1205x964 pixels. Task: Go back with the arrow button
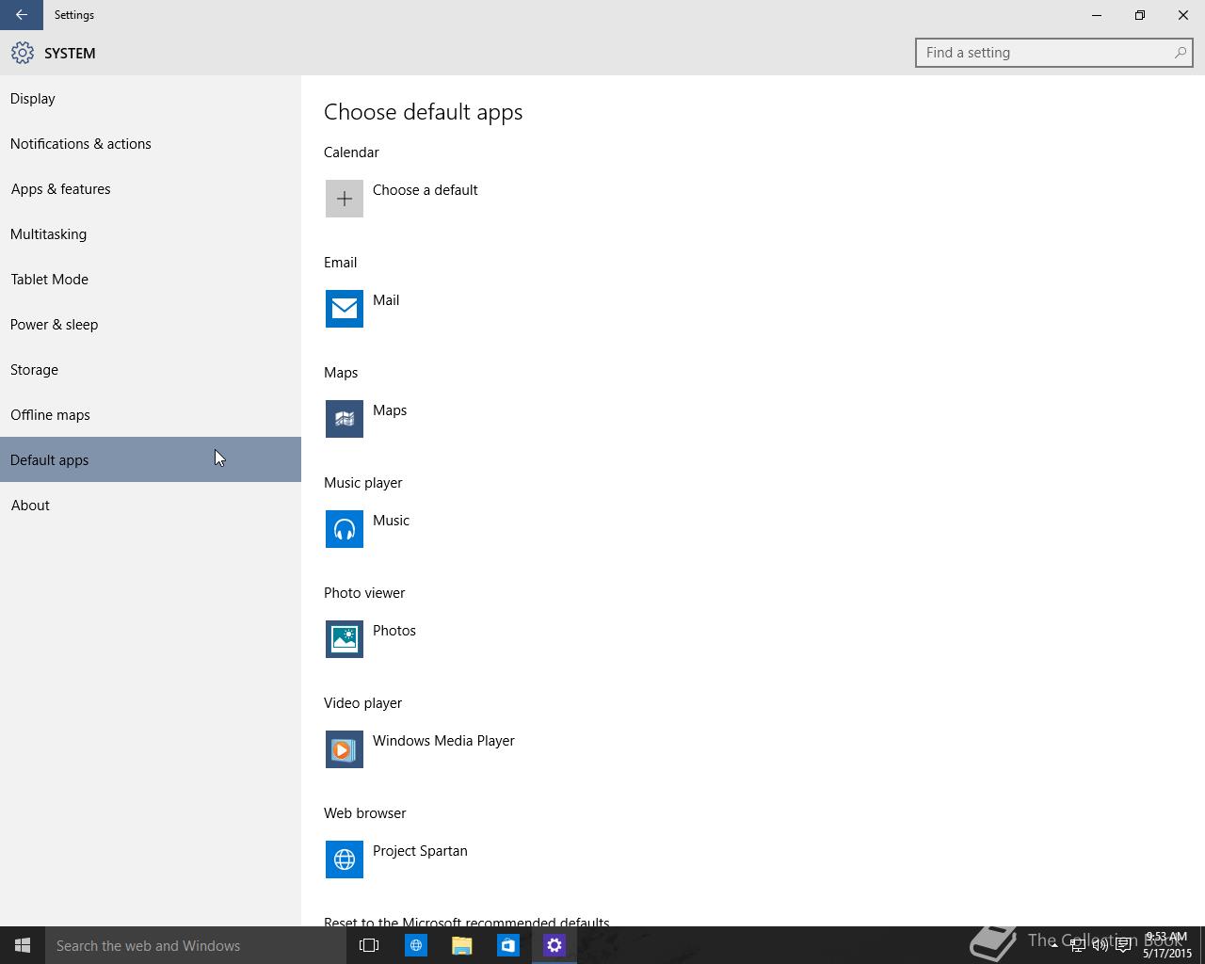[x=22, y=15]
